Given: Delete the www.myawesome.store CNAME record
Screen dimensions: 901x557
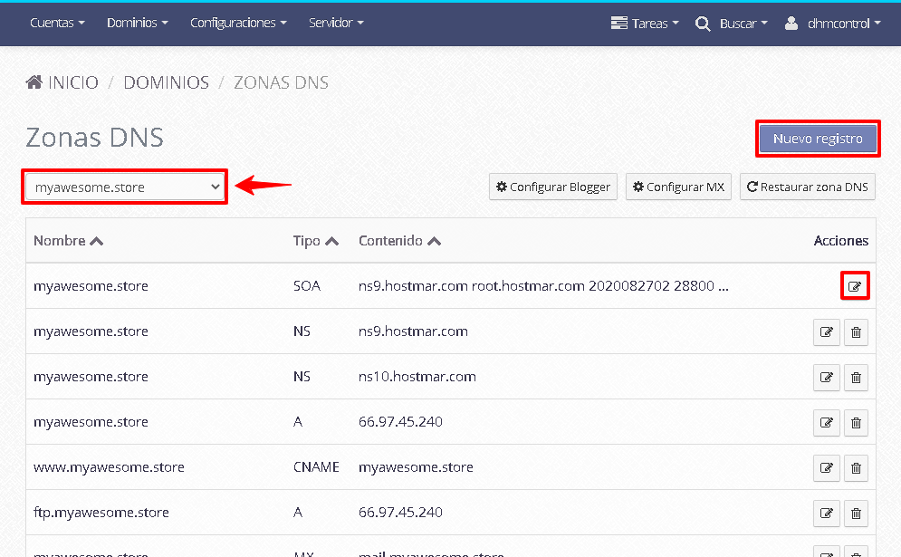Looking at the screenshot, I should [x=856, y=468].
